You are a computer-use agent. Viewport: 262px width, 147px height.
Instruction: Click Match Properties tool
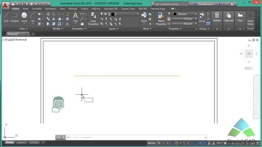pos(161,19)
